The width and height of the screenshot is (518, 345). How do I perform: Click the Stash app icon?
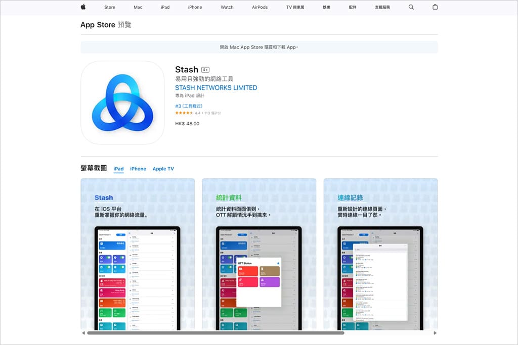[122, 103]
